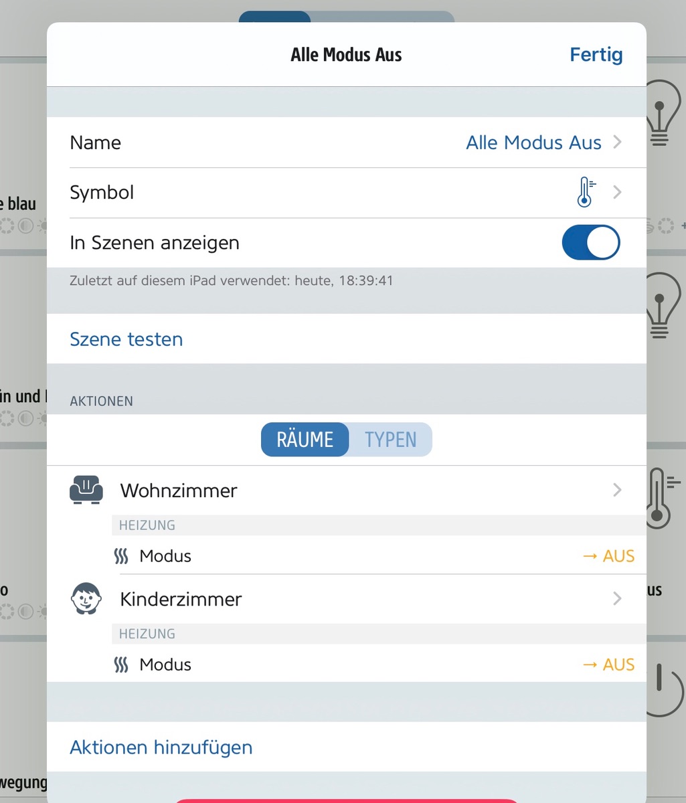The height and width of the screenshot is (803, 686).
Task: Click the thermometer symbol icon in Symbol row
Action: [586, 193]
